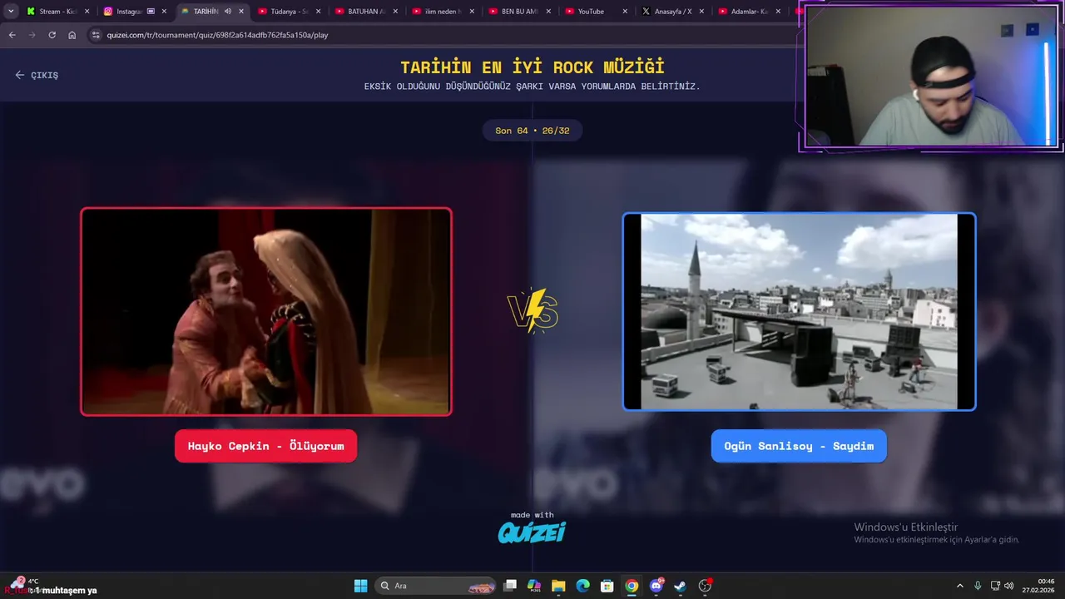Switch to the Anasayfa / X tab
The image size is (1065, 599).
pos(673,12)
